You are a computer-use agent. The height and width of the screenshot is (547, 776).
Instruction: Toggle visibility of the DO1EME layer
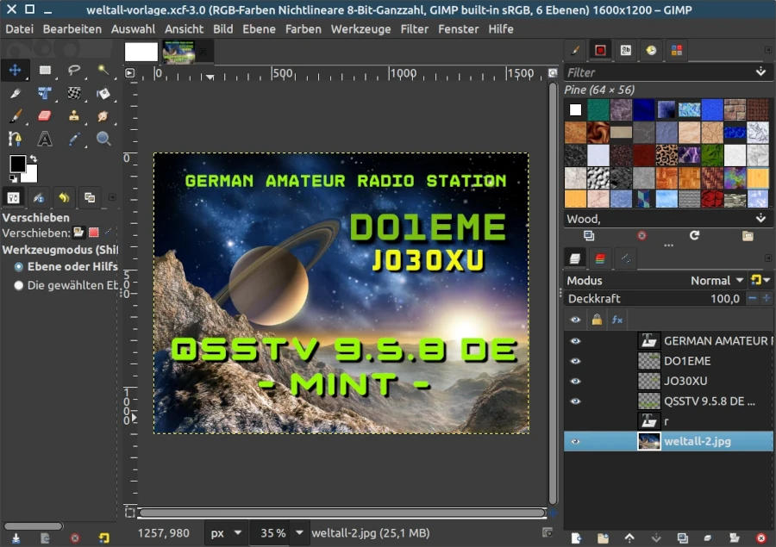click(x=573, y=360)
